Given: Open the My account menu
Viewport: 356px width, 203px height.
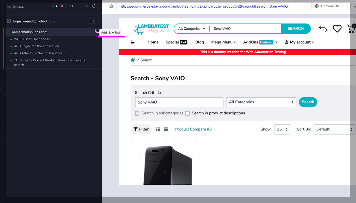Looking at the screenshot, I should [299, 42].
